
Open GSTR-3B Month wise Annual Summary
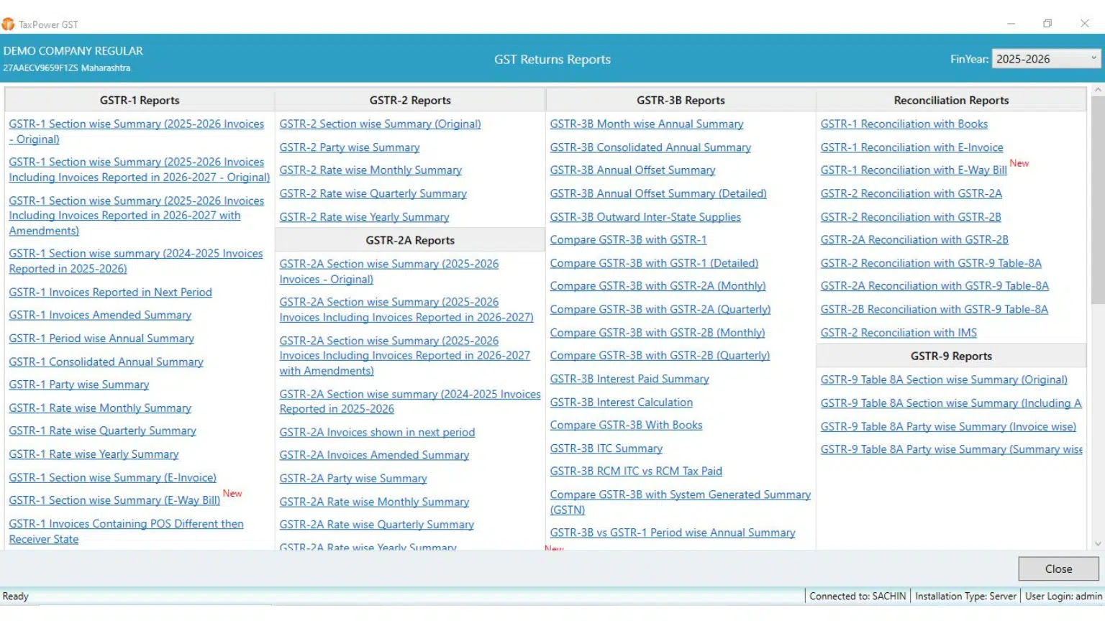click(647, 124)
